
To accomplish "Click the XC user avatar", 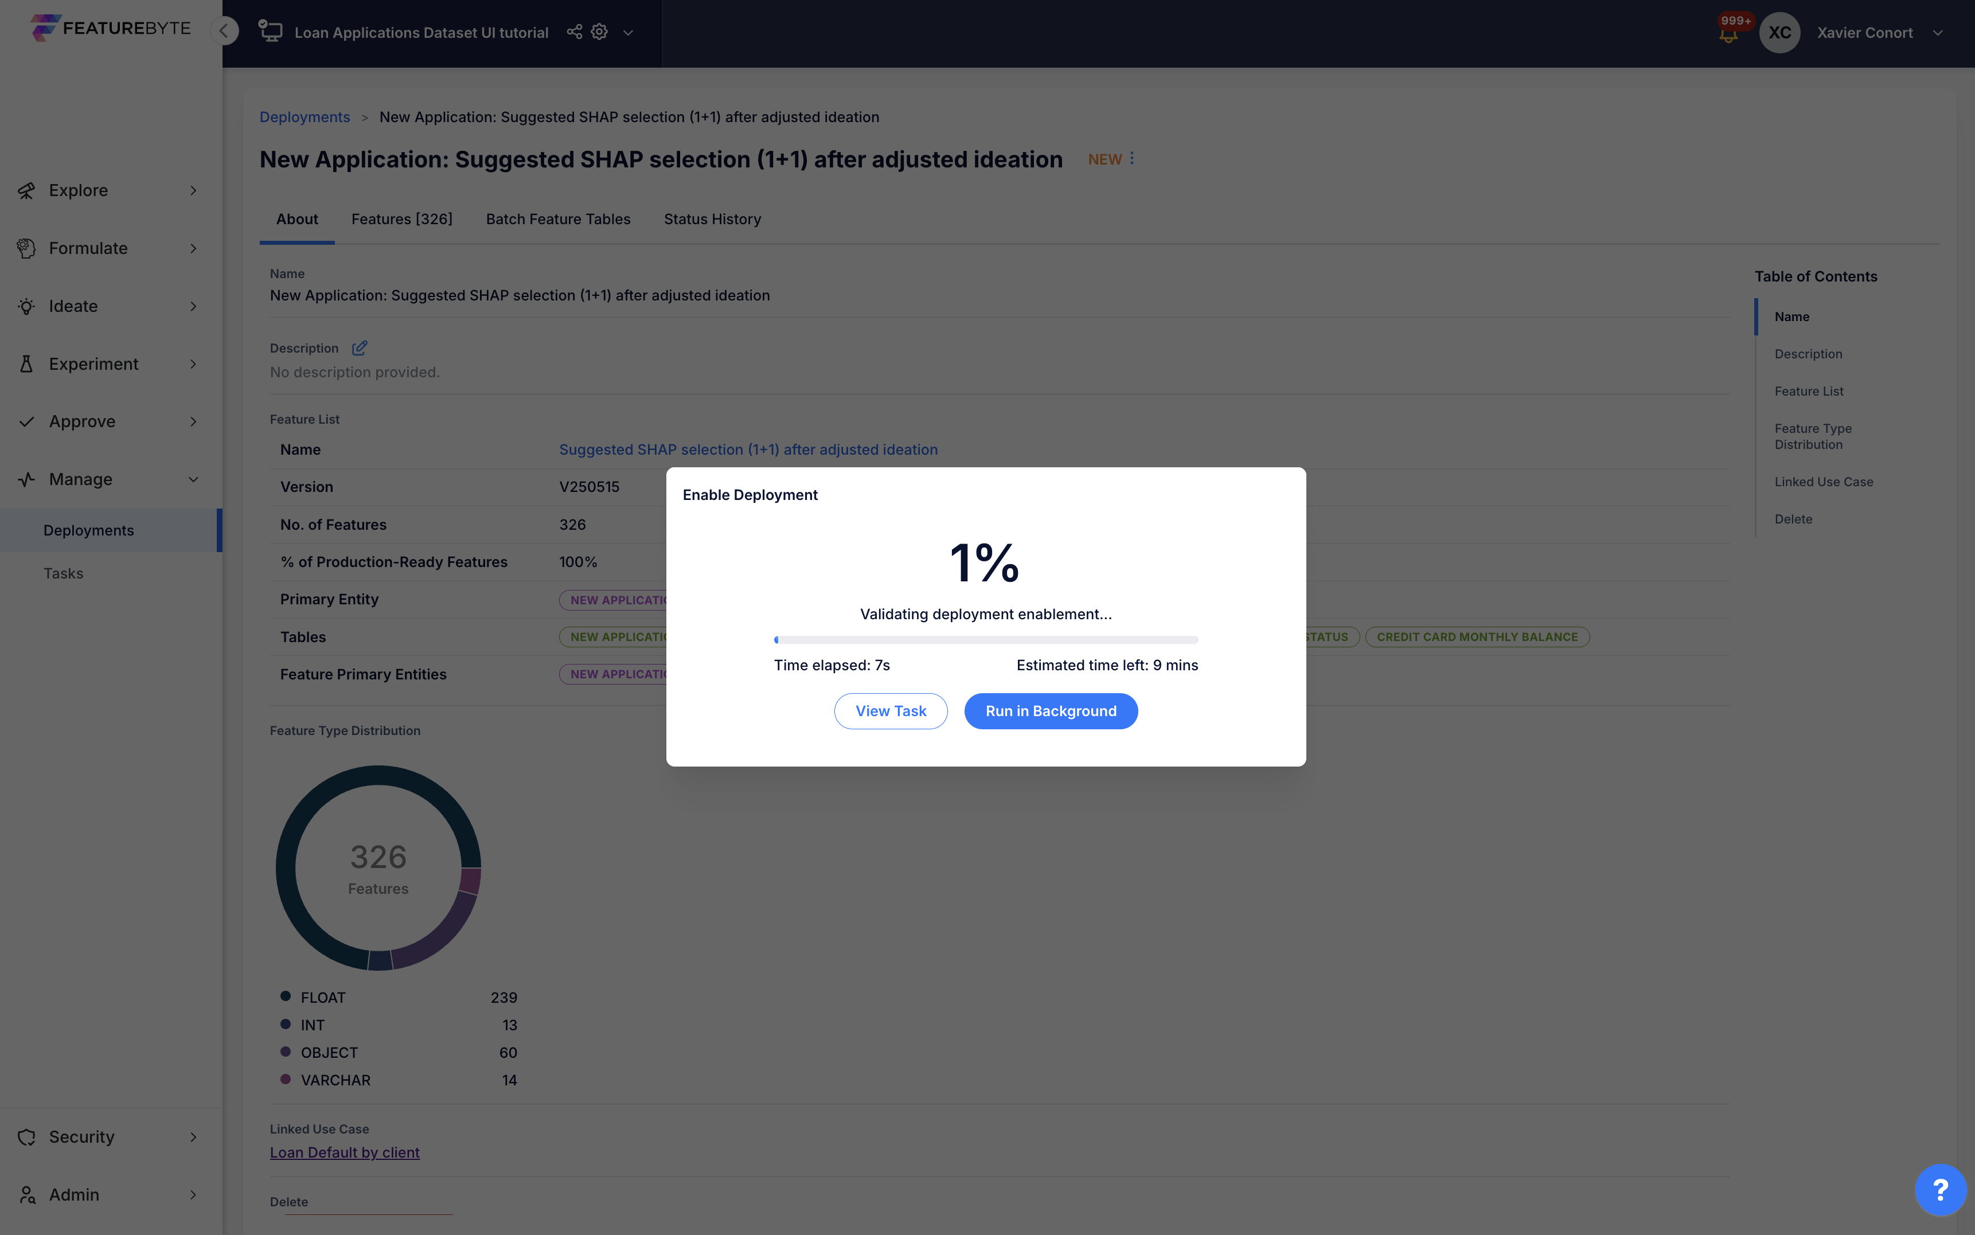I will (x=1779, y=33).
